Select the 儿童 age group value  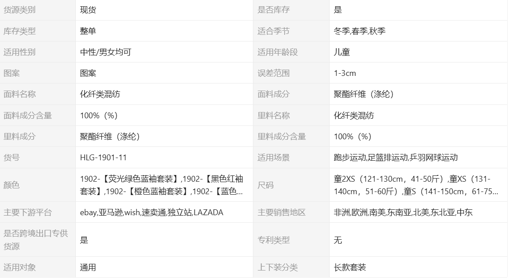coord(342,52)
